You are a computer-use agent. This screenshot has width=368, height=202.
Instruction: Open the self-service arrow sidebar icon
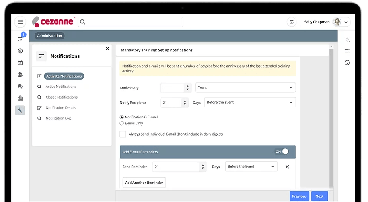[20, 51]
